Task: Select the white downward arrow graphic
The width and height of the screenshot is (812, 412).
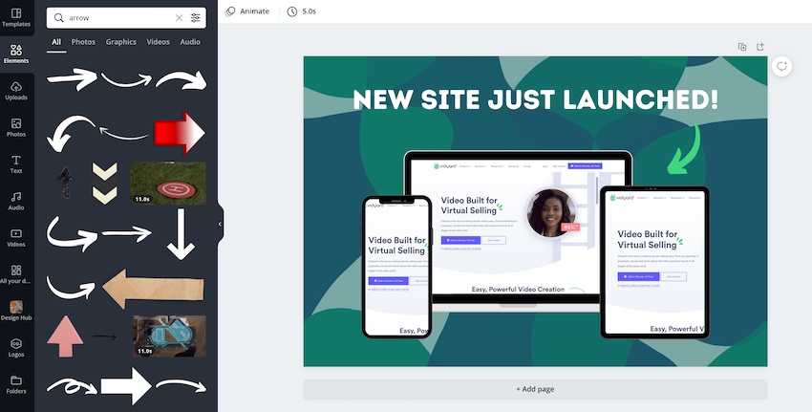Action: click(181, 234)
